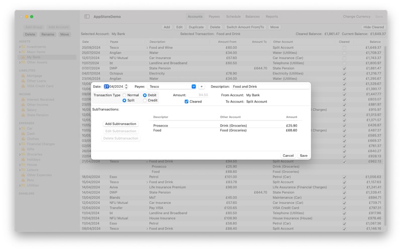
Task: Select the 13/04/2024 Blands MoT transaction
Action: coord(232,198)
